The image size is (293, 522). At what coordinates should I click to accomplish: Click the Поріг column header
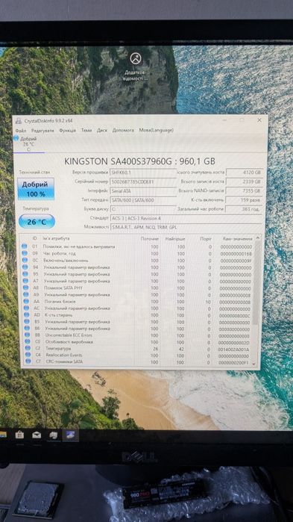206,239
